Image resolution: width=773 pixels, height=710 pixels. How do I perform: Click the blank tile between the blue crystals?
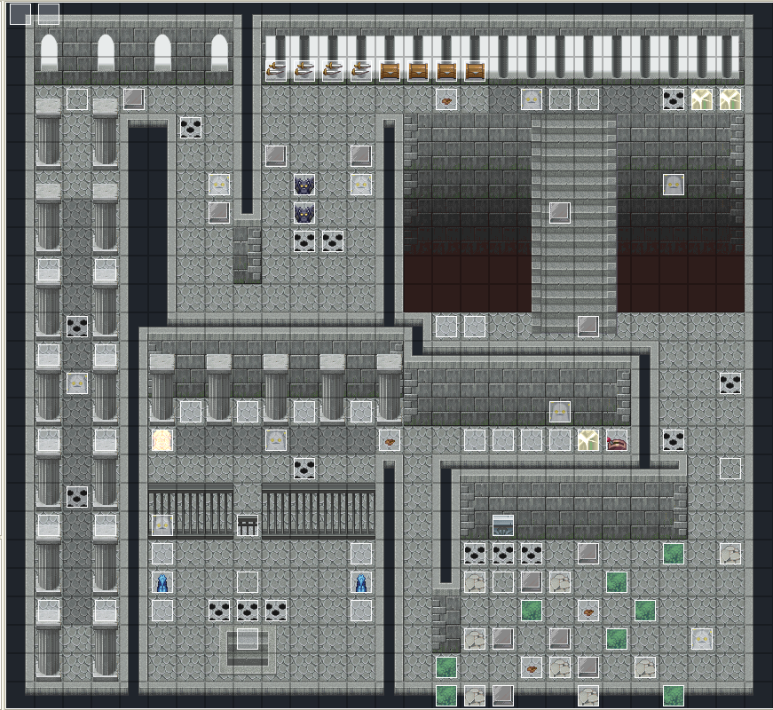[x=248, y=582]
